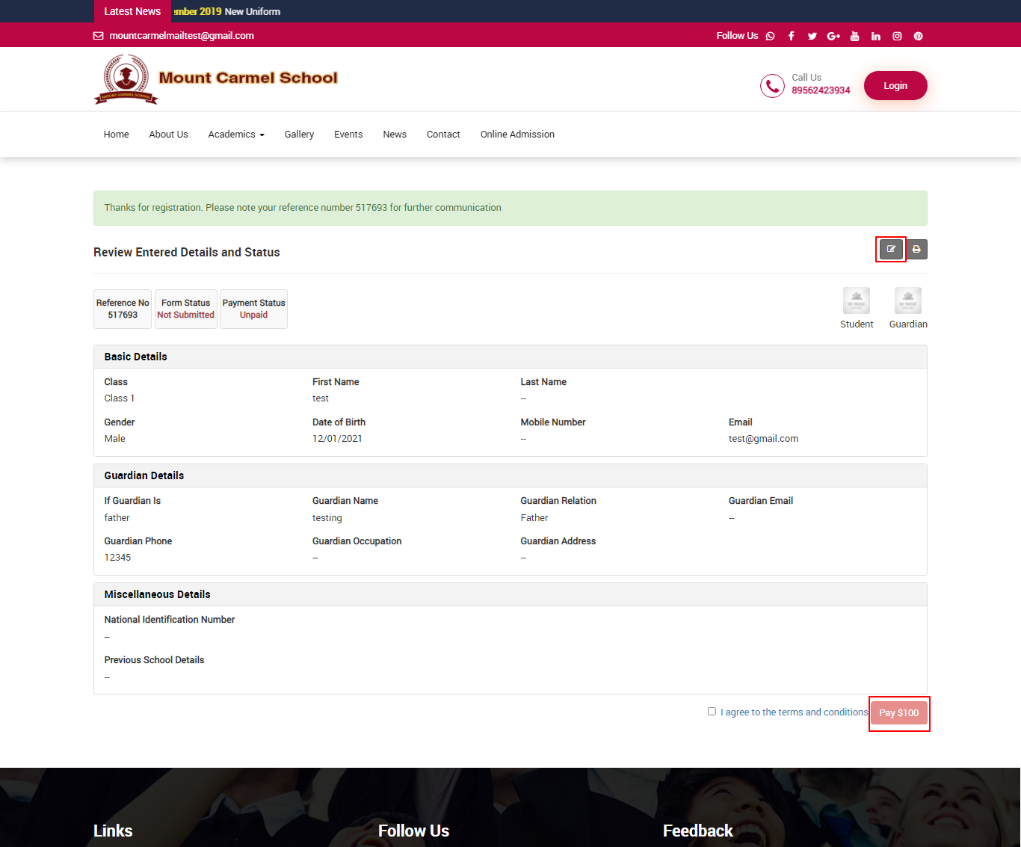Print the admission form details
The width and height of the screenshot is (1021, 847).
[916, 249]
